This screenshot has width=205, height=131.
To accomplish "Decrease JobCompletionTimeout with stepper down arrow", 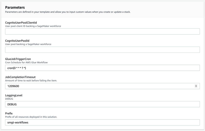I will pos(196,87).
